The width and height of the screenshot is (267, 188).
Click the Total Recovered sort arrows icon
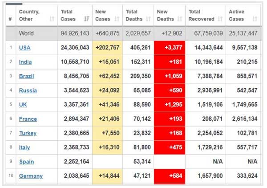tap(220, 19)
